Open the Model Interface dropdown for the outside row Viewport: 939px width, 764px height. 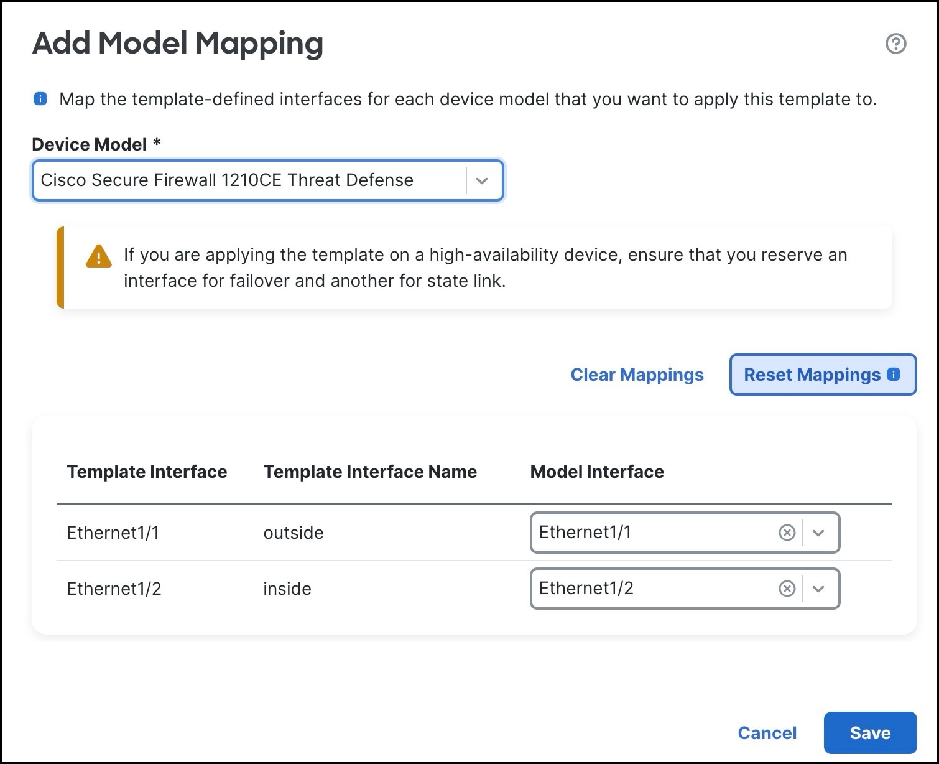(820, 533)
